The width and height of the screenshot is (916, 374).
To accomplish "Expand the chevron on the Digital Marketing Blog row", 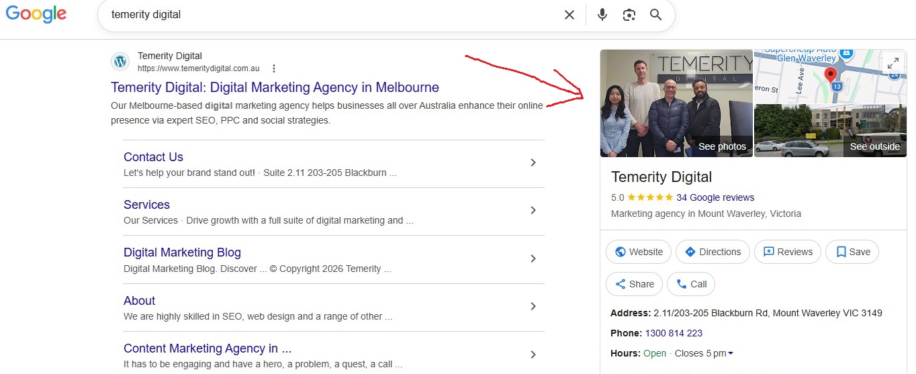I will (533, 259).
